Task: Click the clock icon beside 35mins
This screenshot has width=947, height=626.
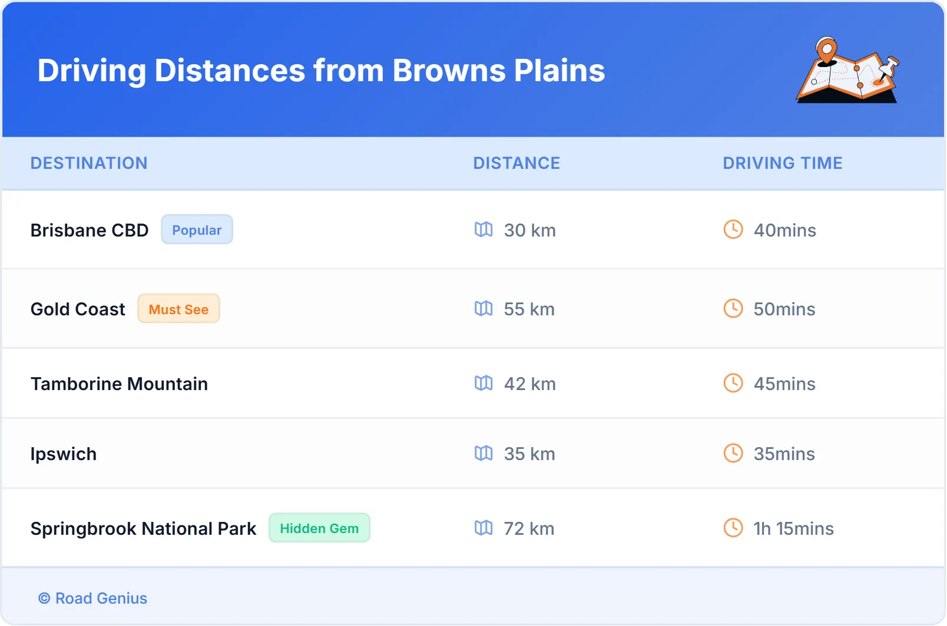Action: click(x=733, y=453)
